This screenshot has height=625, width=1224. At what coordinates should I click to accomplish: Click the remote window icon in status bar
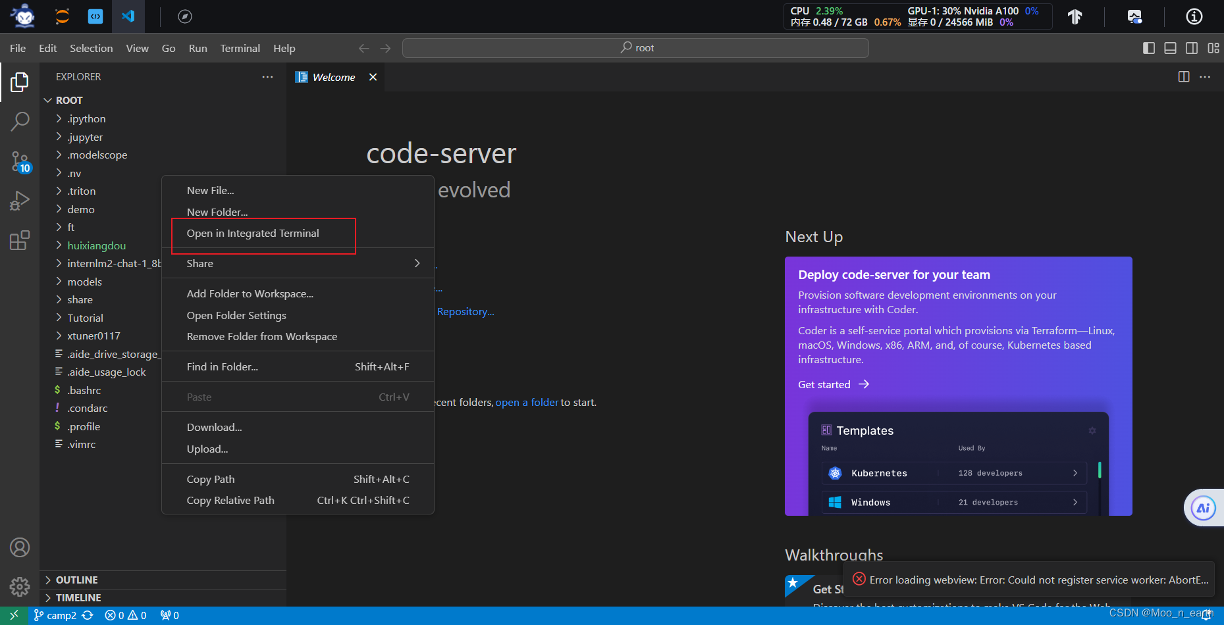pyautogui.click(x=14, y=615)
